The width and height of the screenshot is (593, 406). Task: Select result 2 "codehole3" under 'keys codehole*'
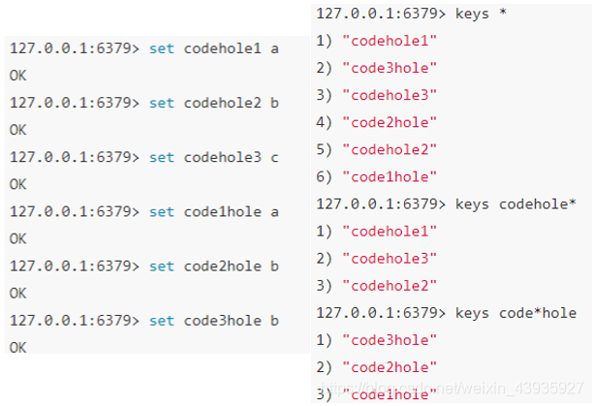point(390,259)
